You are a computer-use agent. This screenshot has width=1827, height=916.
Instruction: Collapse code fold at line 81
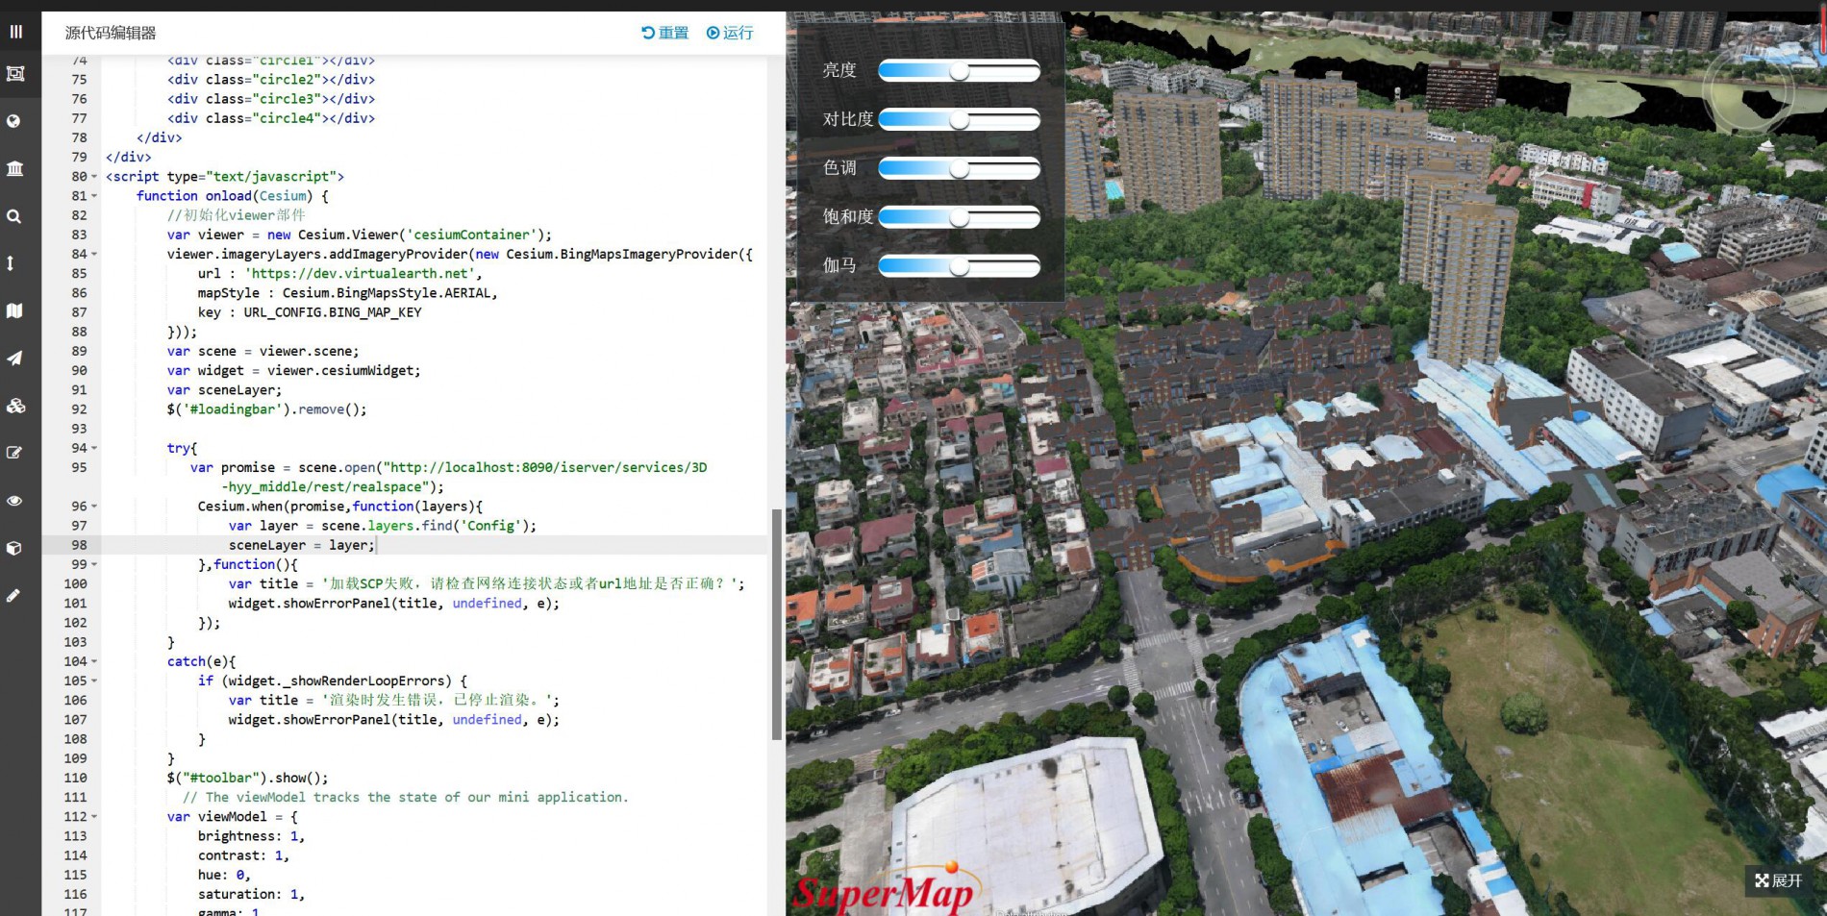click(x=94, y=196)
